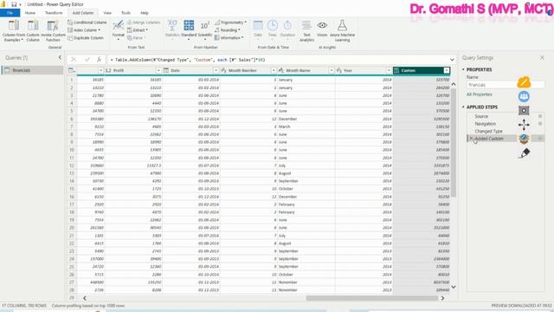Open the All Properties link
The width and height of the screenshot is (554, 312).
click(x=479, y=94)
